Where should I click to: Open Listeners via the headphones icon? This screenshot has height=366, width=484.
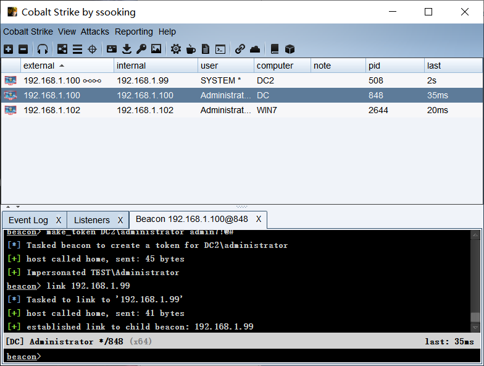[x=43, y=49]
